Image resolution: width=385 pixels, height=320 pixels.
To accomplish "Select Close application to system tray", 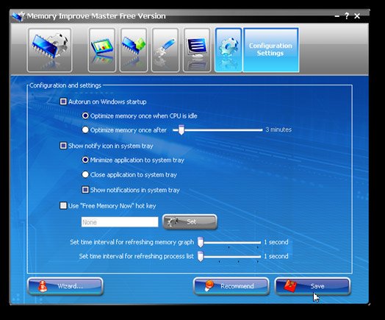I will [x=85, y=174].
